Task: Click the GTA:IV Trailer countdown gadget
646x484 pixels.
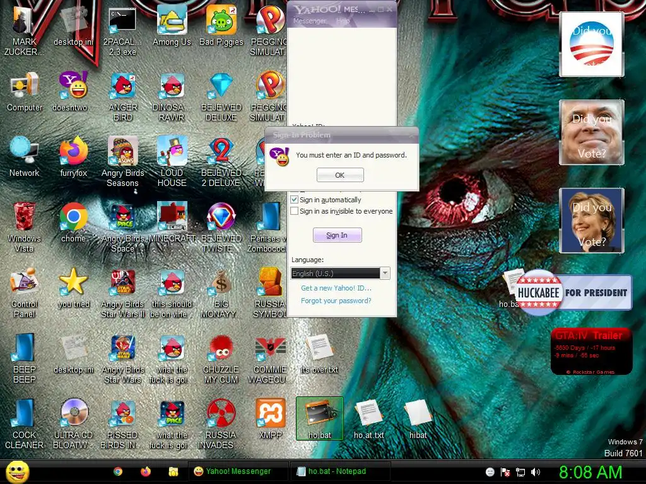Action: tap(591, 352)
